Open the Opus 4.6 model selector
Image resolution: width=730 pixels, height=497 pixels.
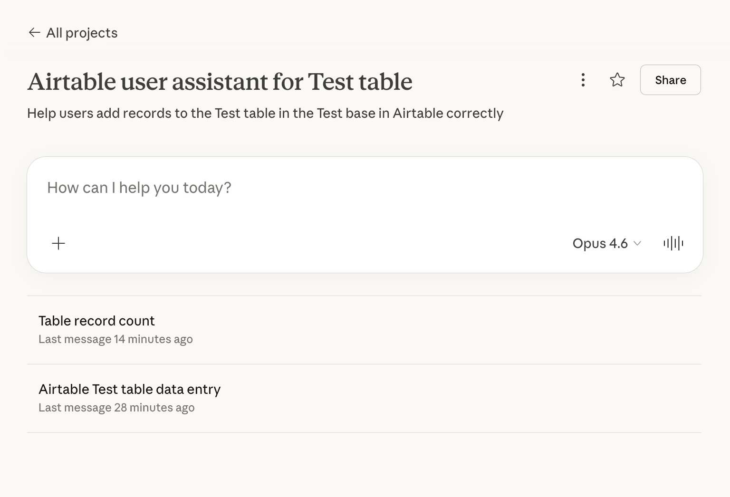pos(606,243)
